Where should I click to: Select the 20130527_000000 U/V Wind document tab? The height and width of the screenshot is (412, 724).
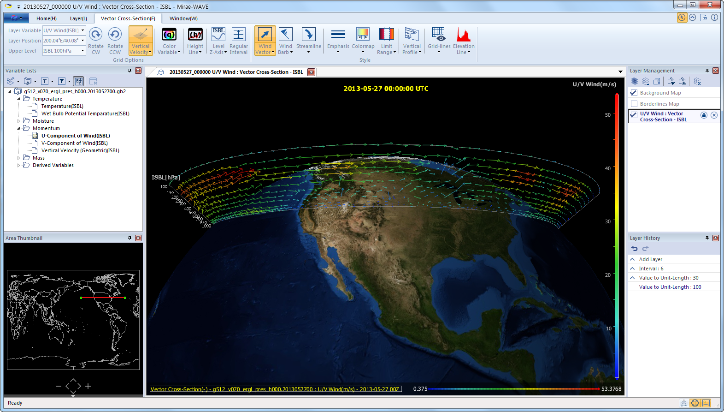pyautogui.click(x=236, y=72)
